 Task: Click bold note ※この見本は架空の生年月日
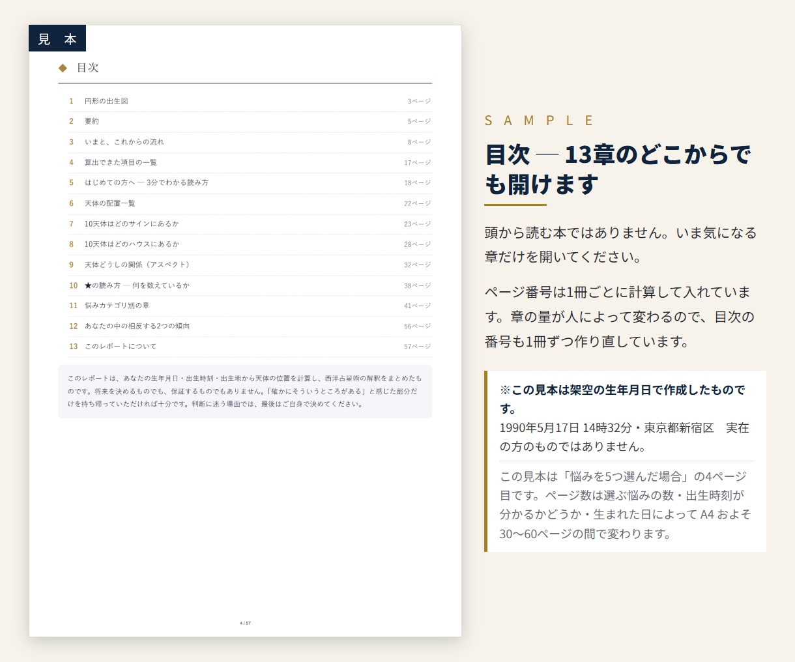622,399
